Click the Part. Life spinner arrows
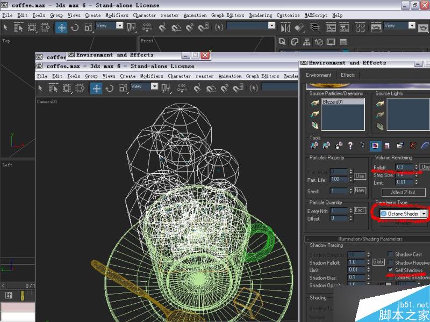This screenshot has height=322, width=430. tap(351, 179)
